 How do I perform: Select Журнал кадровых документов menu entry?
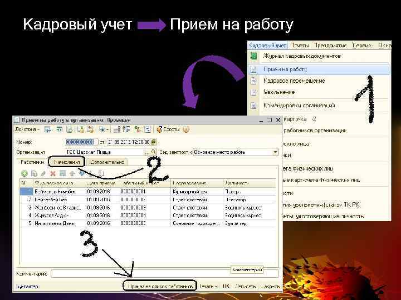[320, 56]
